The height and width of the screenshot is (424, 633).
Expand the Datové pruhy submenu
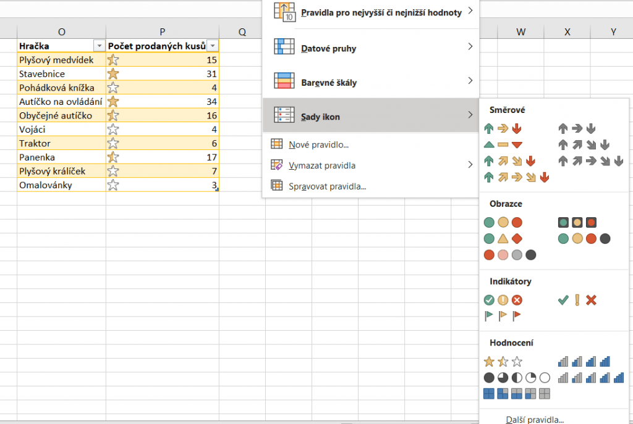tap(371, 48)
